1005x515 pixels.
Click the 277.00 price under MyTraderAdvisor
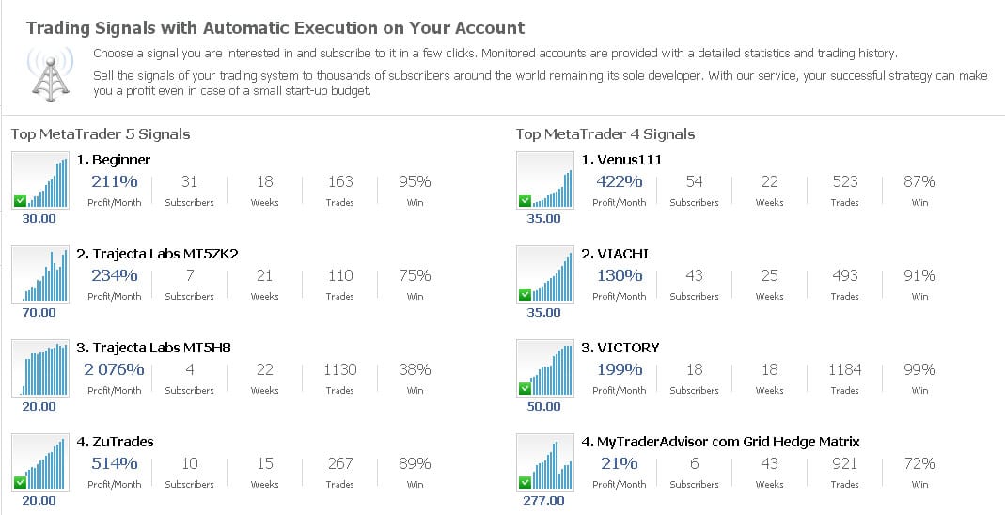[544, 500]
